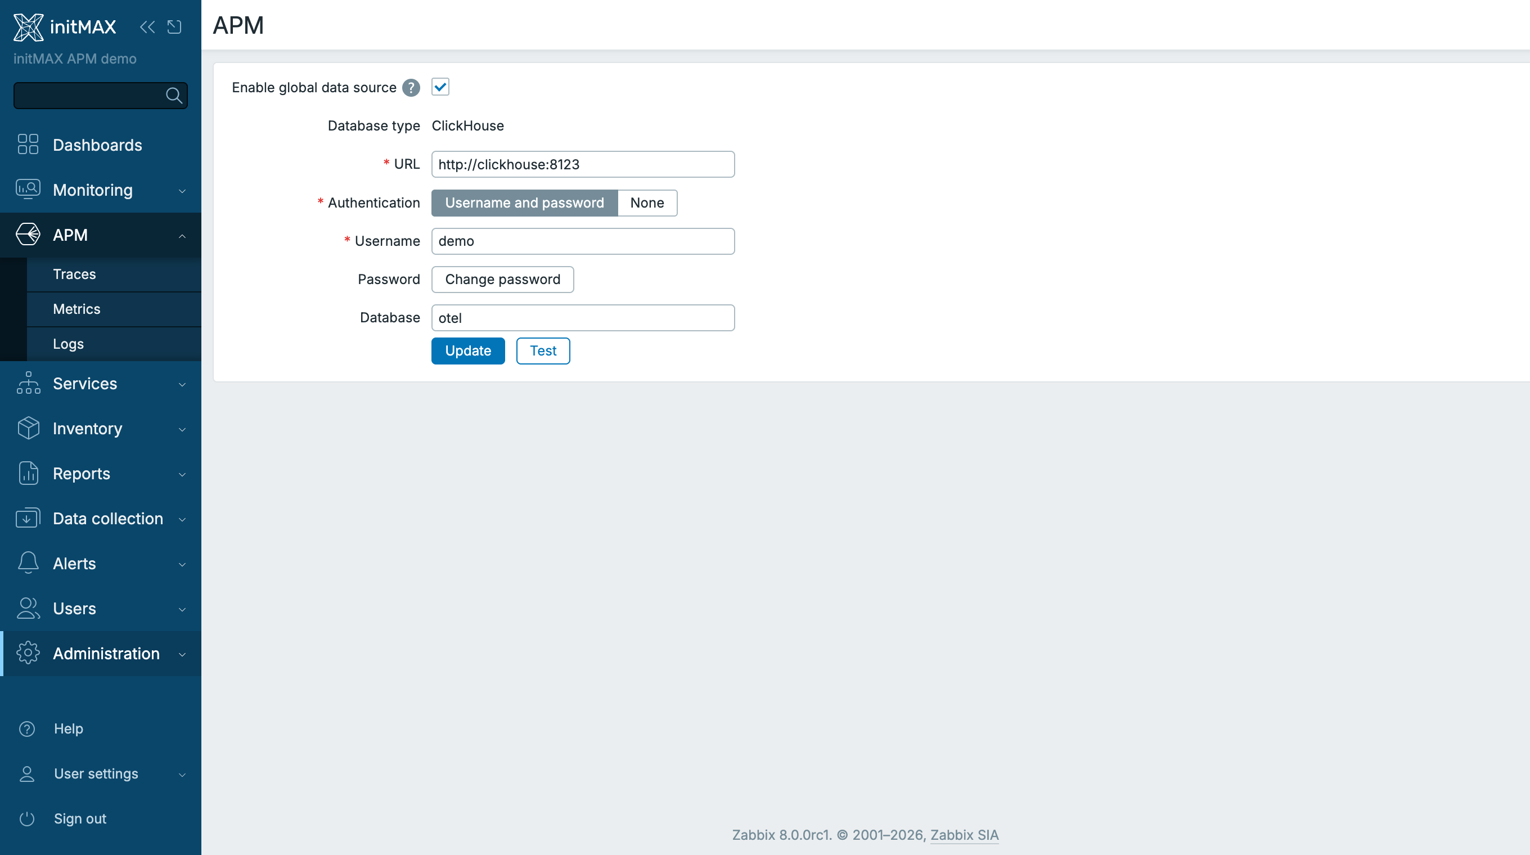Click the Help question-circle icon

tap(28, 728)
